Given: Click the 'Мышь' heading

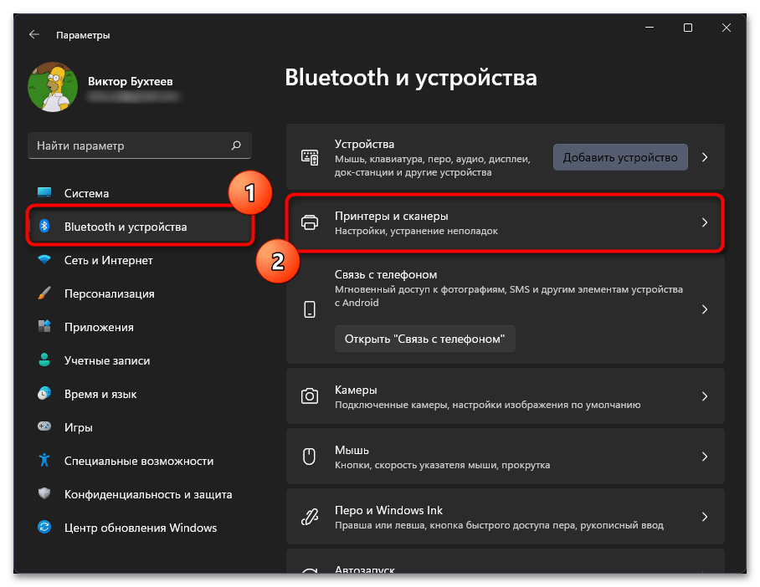Looking at the screenshot, I should click(x=352, y=450).
